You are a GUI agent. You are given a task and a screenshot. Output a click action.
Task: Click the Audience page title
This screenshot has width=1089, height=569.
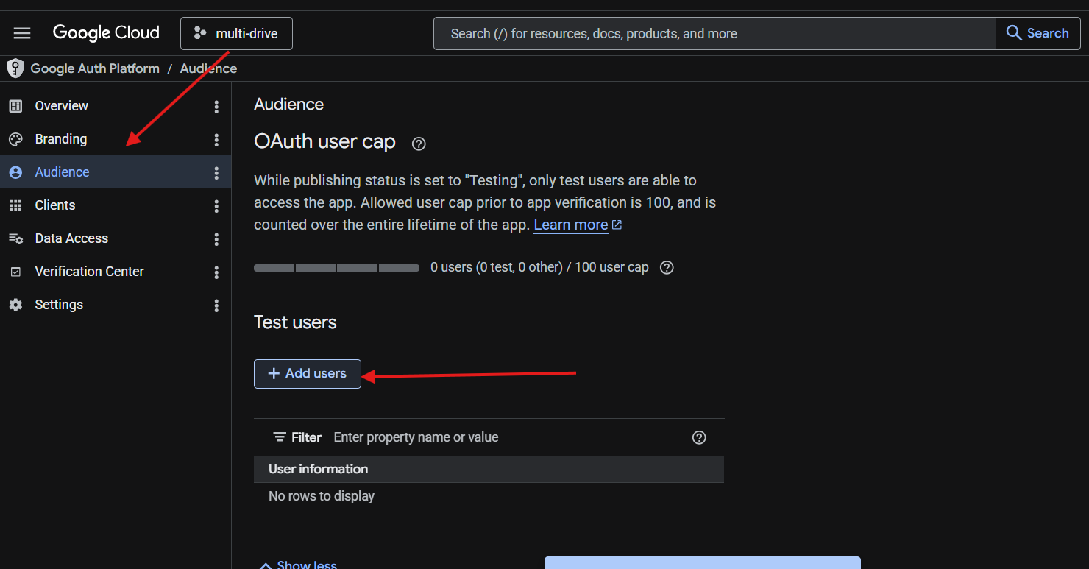coord(288,105)
